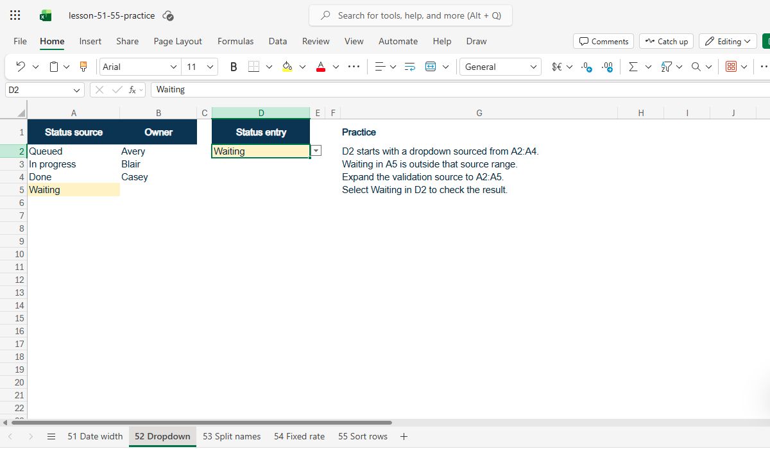Apply cell borders icon
This screenshot has width=770, height=449.
pos(253,67)
